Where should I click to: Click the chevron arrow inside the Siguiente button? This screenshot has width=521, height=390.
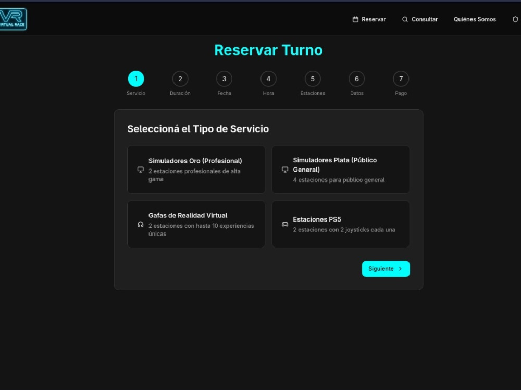coord(400,269)
